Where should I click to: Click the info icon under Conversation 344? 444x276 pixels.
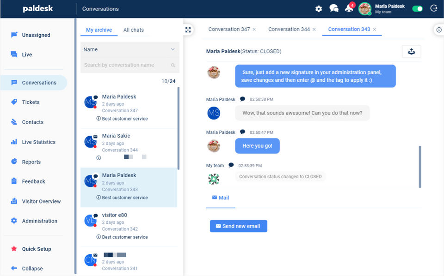point(99,158)
